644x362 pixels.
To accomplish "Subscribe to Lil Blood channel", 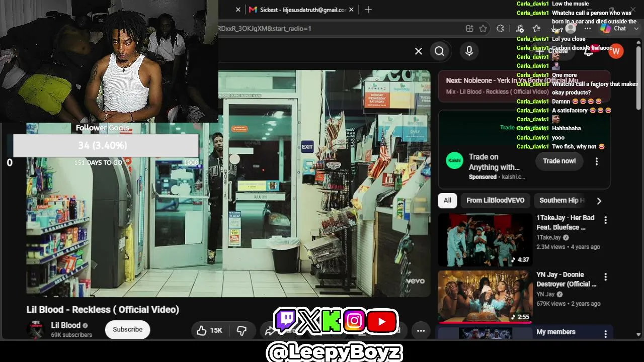I will 128,329.
